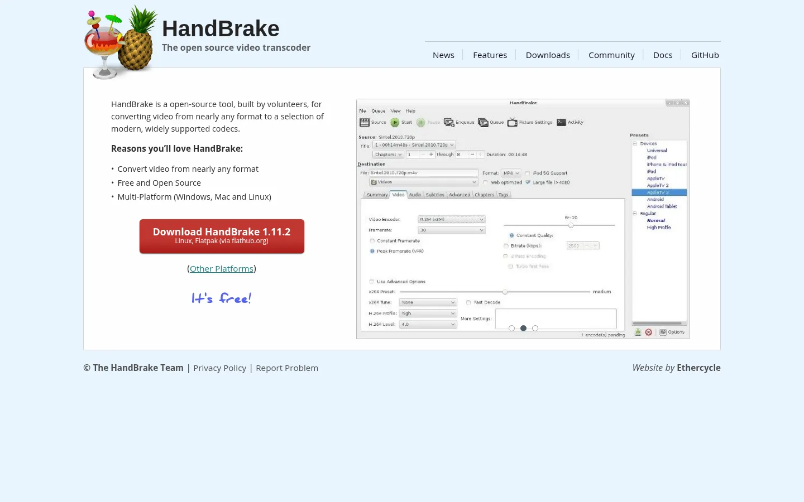Click the Activity terminal icon
804x502 pixels.
coord(561,122)
